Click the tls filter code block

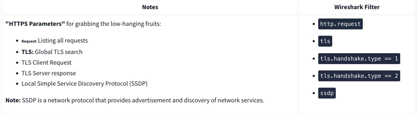(325, 41)
